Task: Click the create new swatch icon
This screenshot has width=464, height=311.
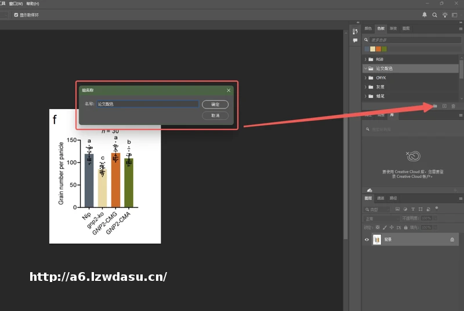Action: (444, 106)
